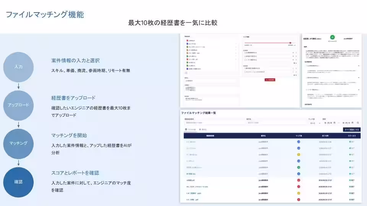Collapse the second required-condition section in report
Viewport: 367px width, 206px height.
click(x=359, y=77)
